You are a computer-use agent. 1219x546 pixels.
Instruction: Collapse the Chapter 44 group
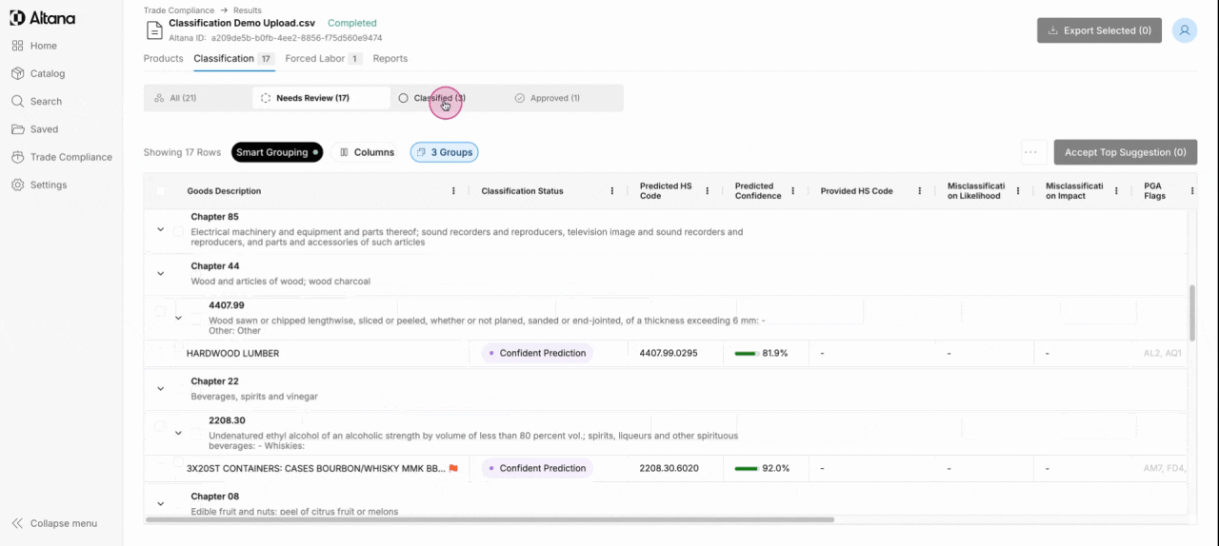click(160, 274)
